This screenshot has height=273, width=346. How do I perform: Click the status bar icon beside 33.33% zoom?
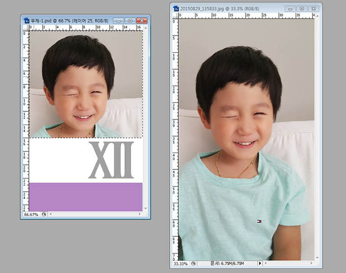(194, 264)
